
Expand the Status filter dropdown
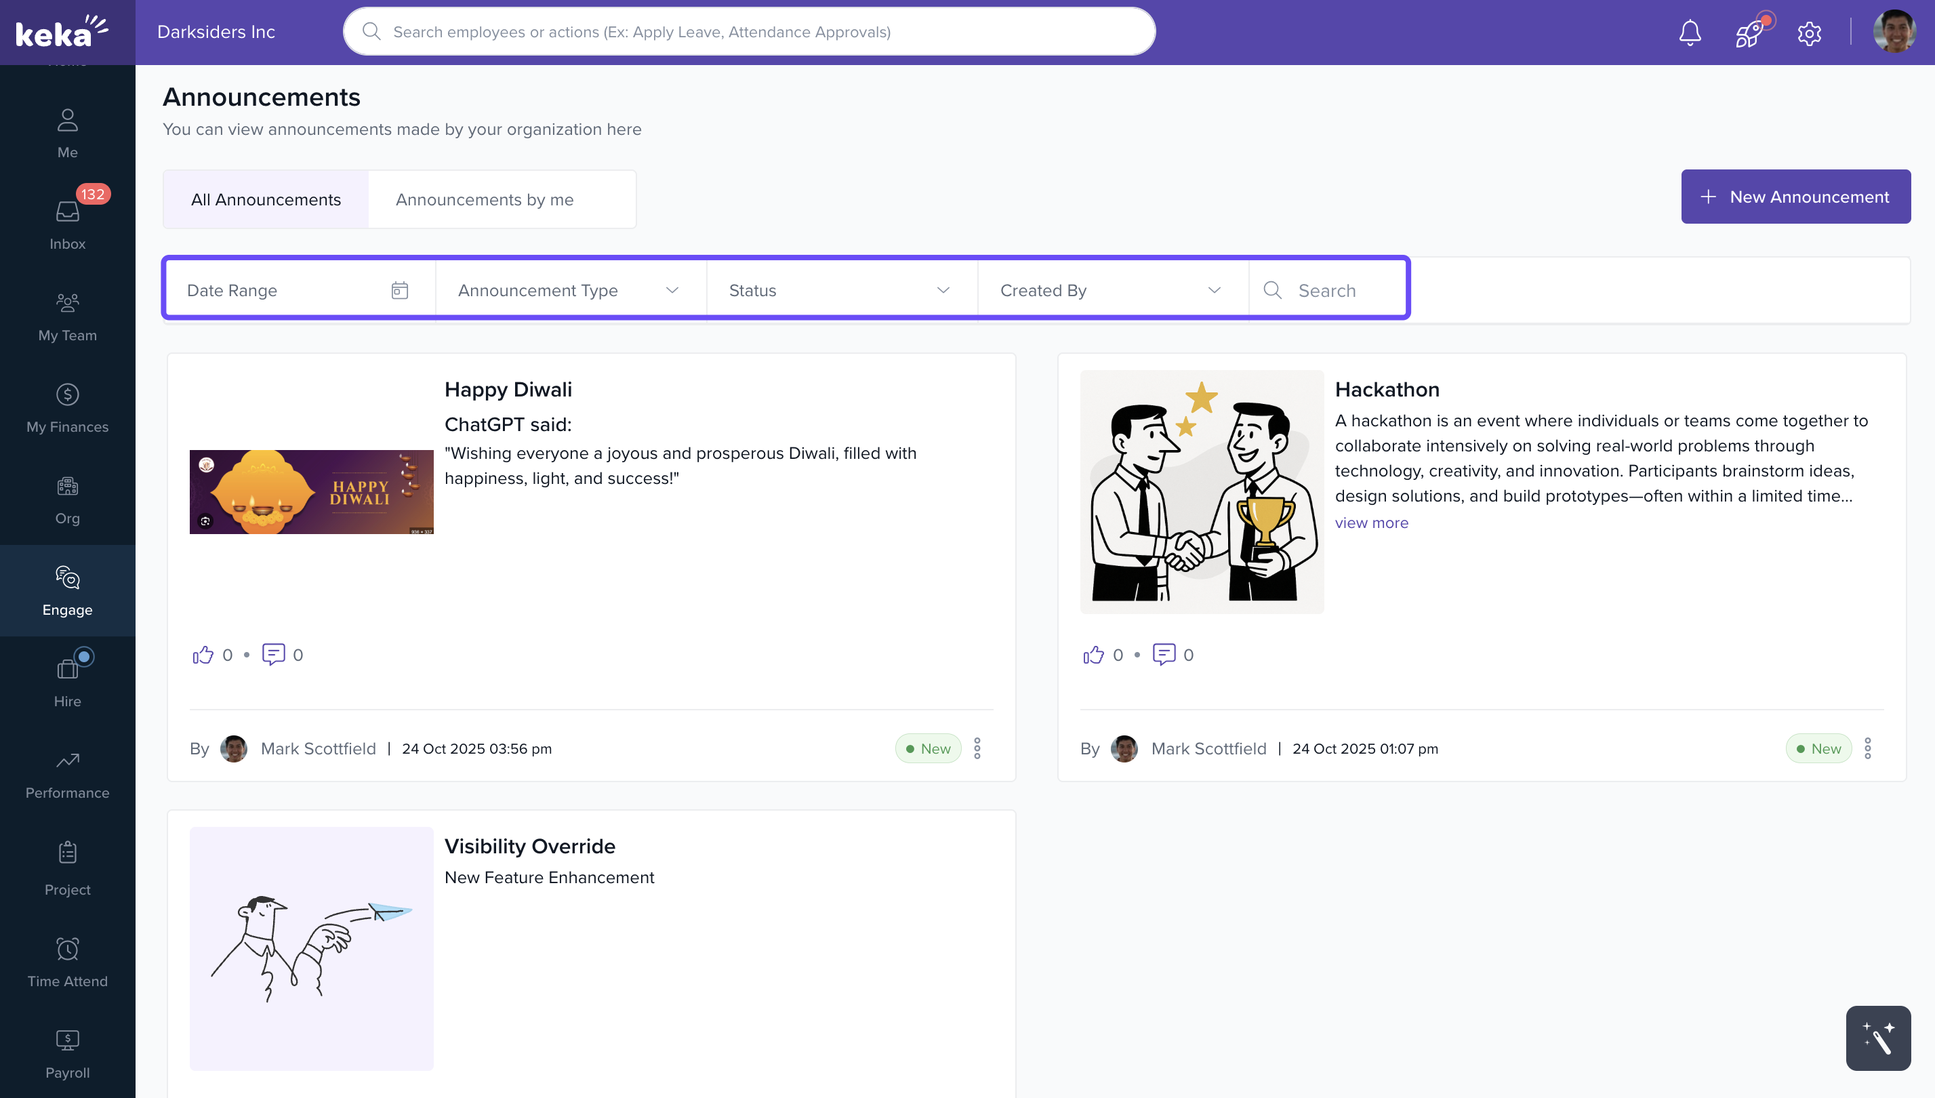pyautogui.click(x=841, y=290)
